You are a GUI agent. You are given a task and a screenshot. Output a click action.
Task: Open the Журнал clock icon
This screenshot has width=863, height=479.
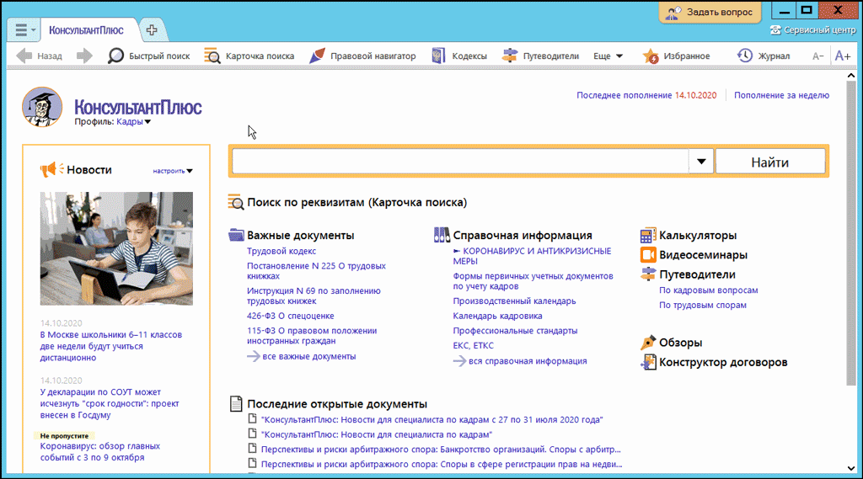pyautogui.click(x=745, y=56)
